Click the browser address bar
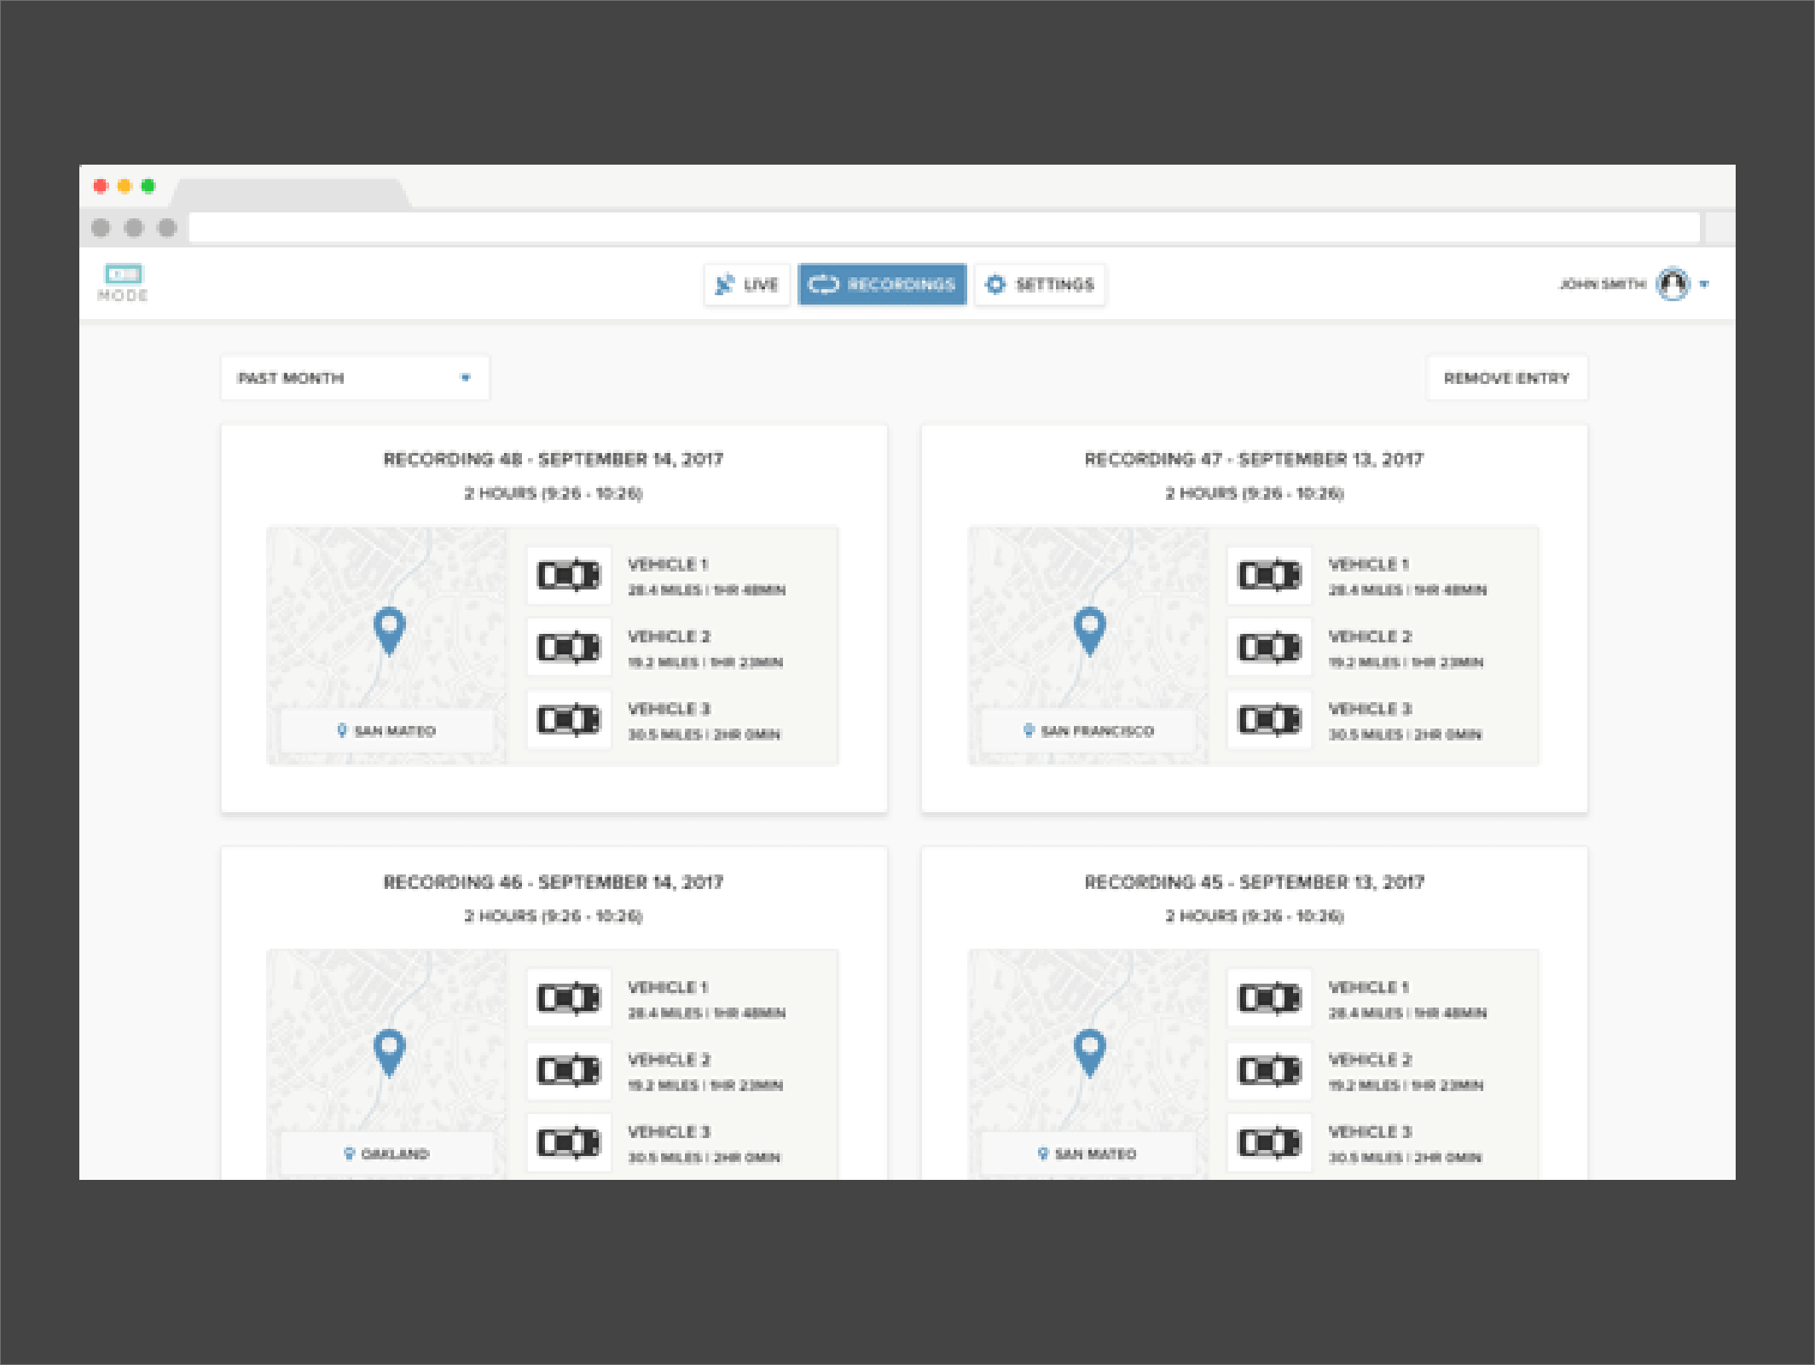The width and height of the screenshot is (1815, 1365). tap(942, 228)
